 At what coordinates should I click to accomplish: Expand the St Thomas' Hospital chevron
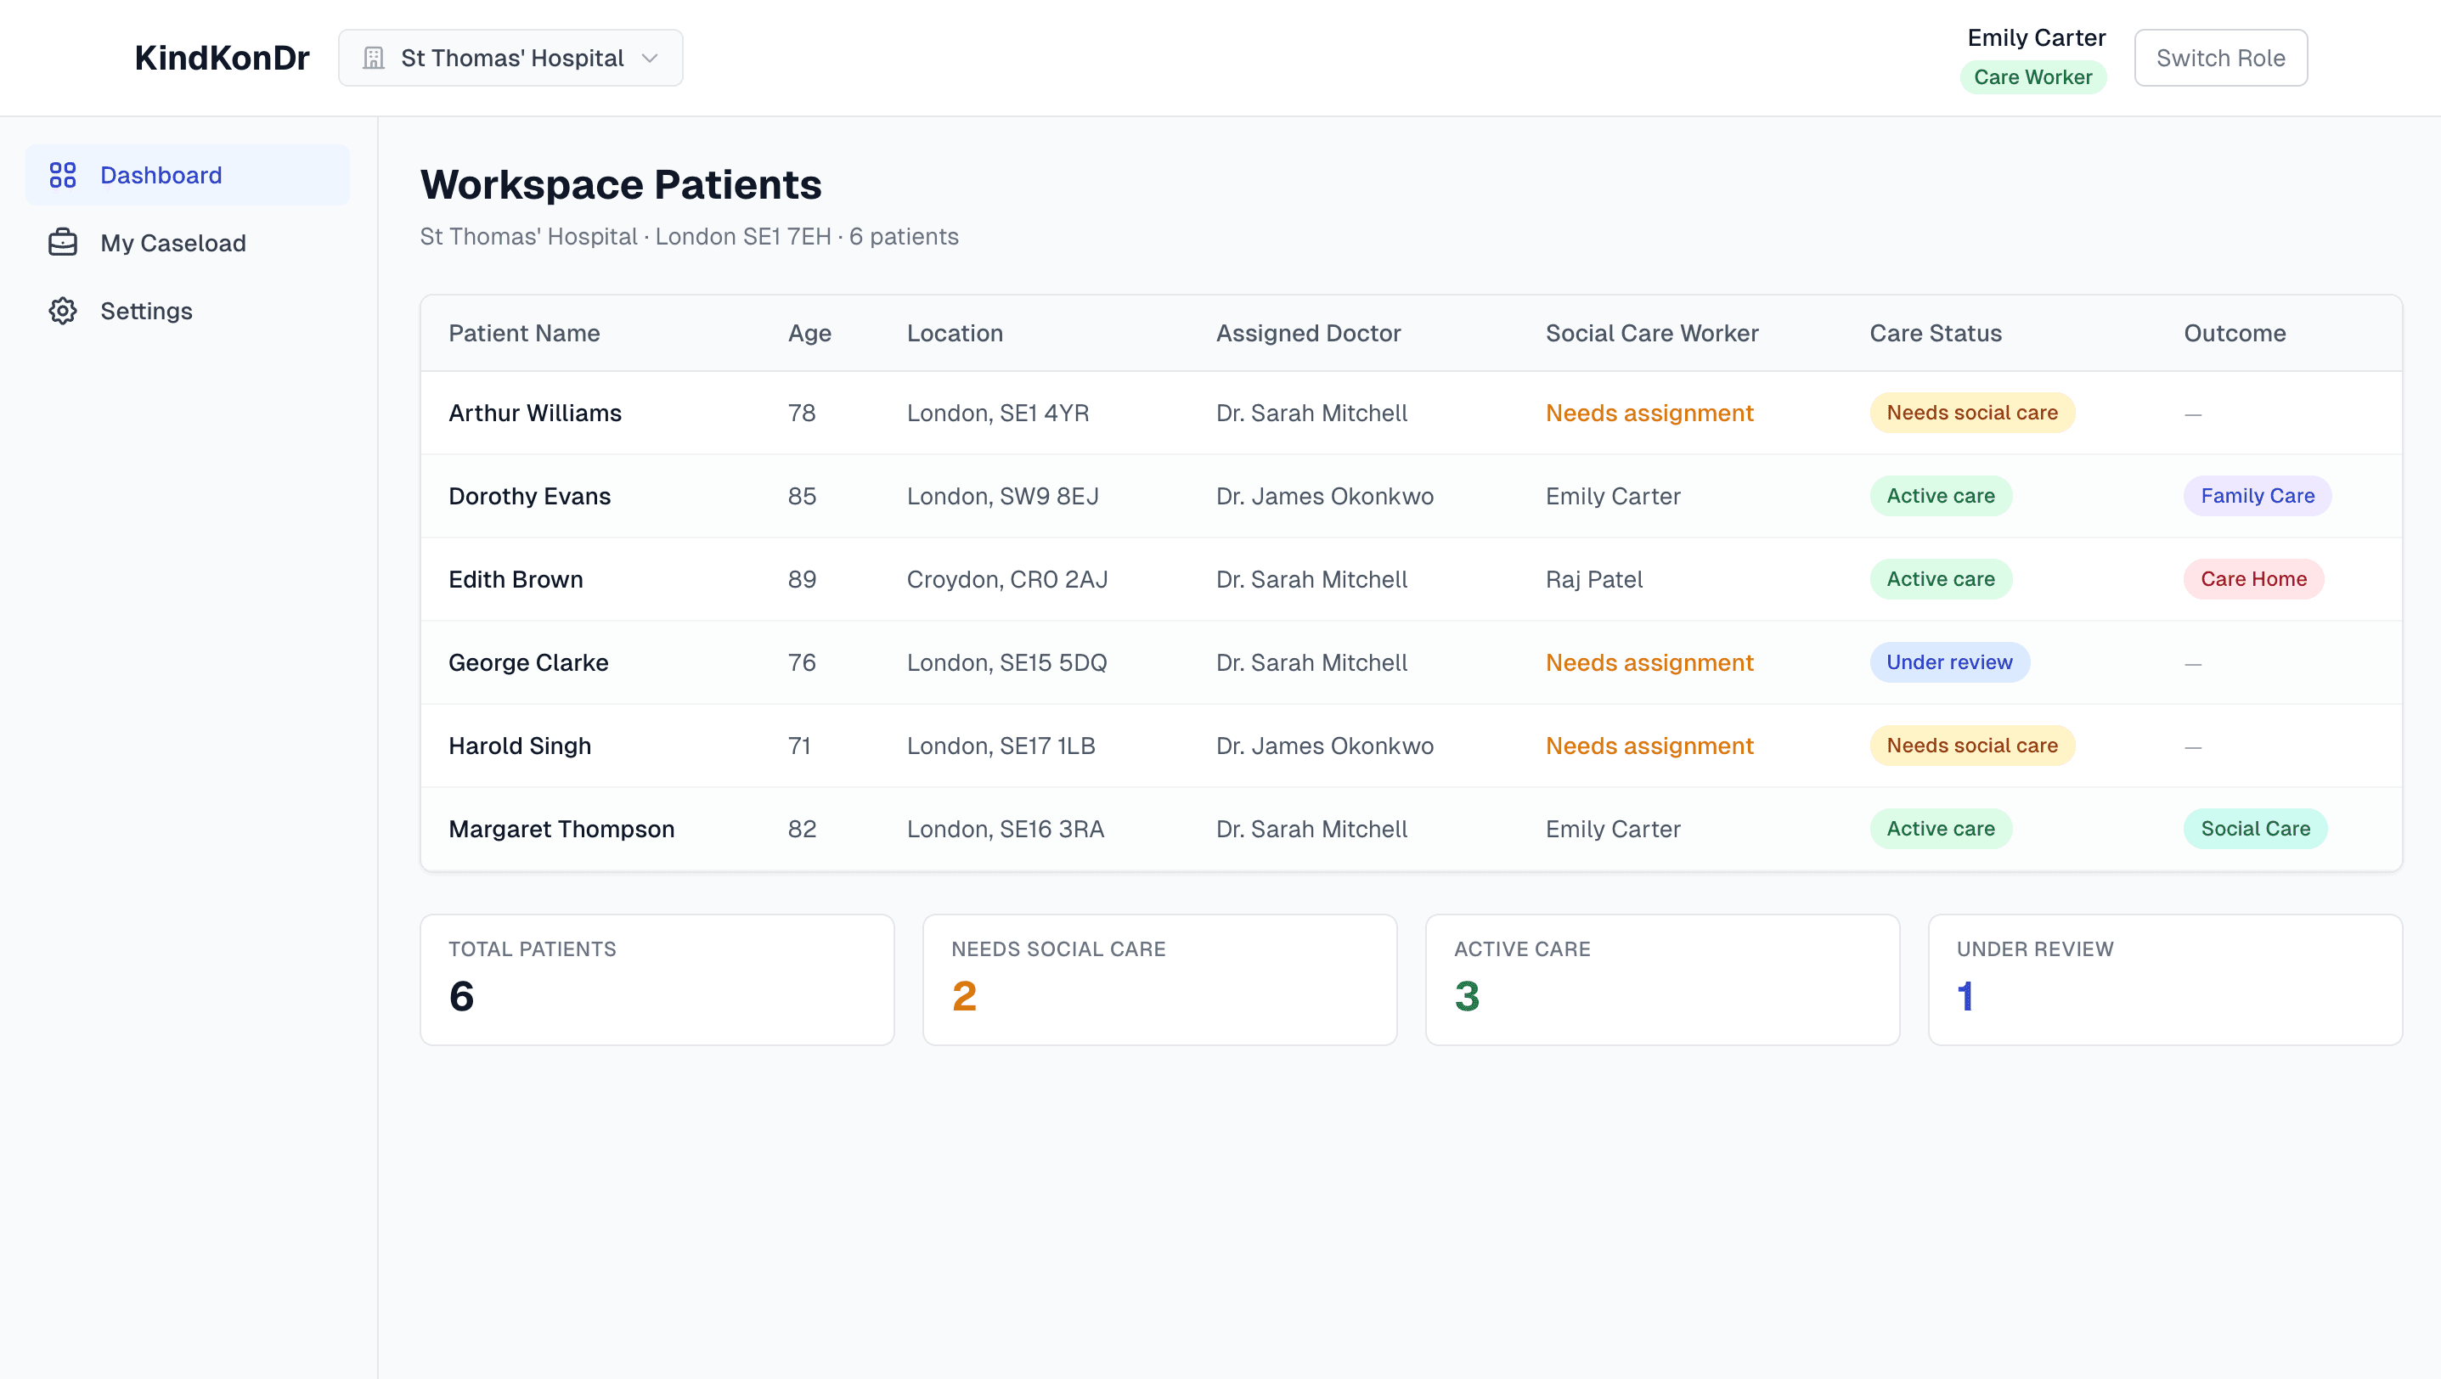click(x=650, y=58)
